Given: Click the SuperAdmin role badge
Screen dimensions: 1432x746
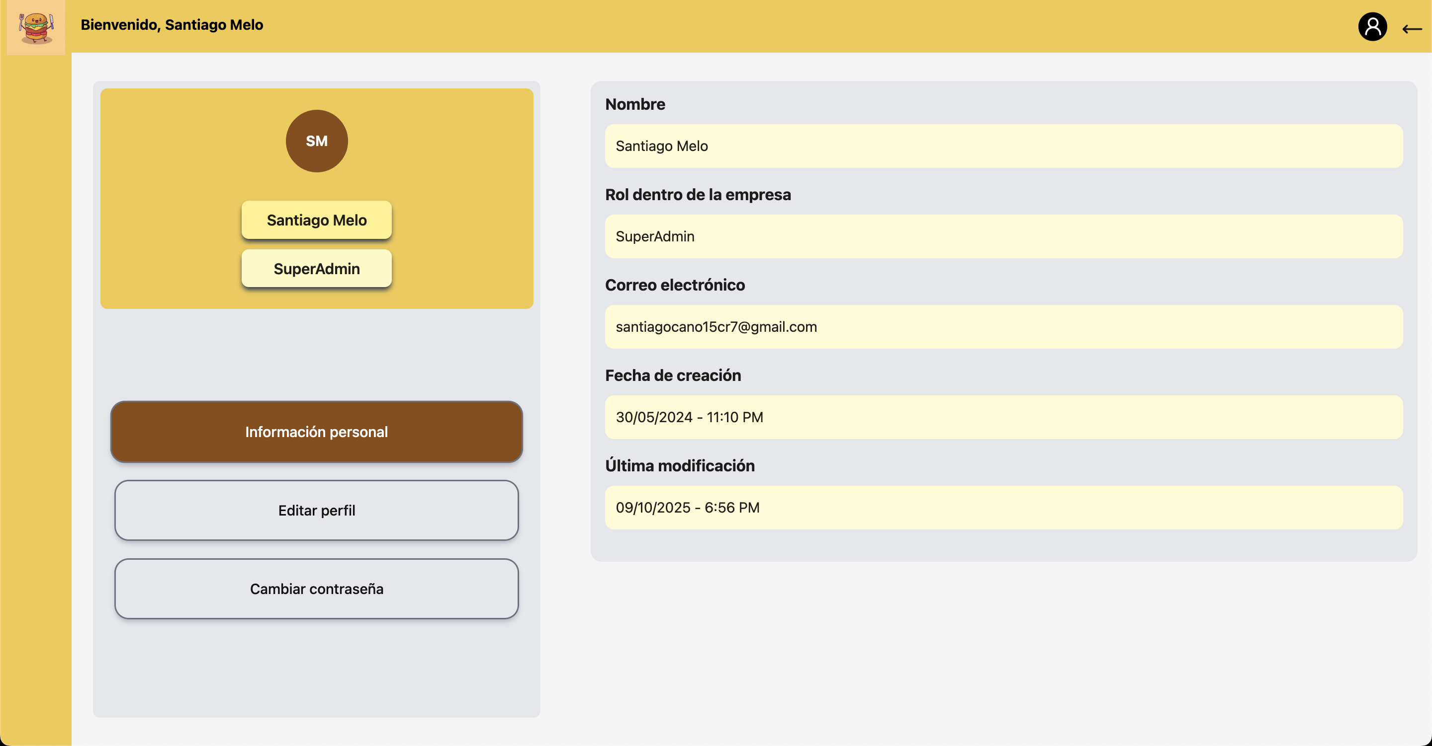Looking at the screenshot, I should 316,268.
